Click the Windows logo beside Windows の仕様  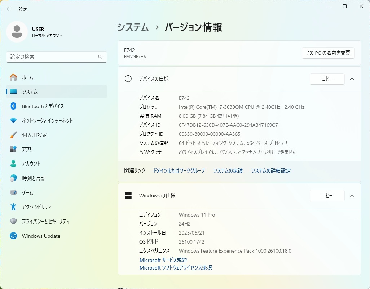pos(128,195)
